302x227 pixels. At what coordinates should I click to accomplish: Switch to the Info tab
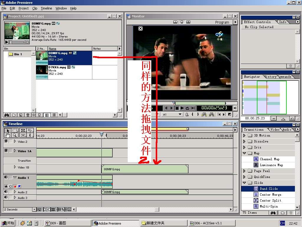[283, 22]
